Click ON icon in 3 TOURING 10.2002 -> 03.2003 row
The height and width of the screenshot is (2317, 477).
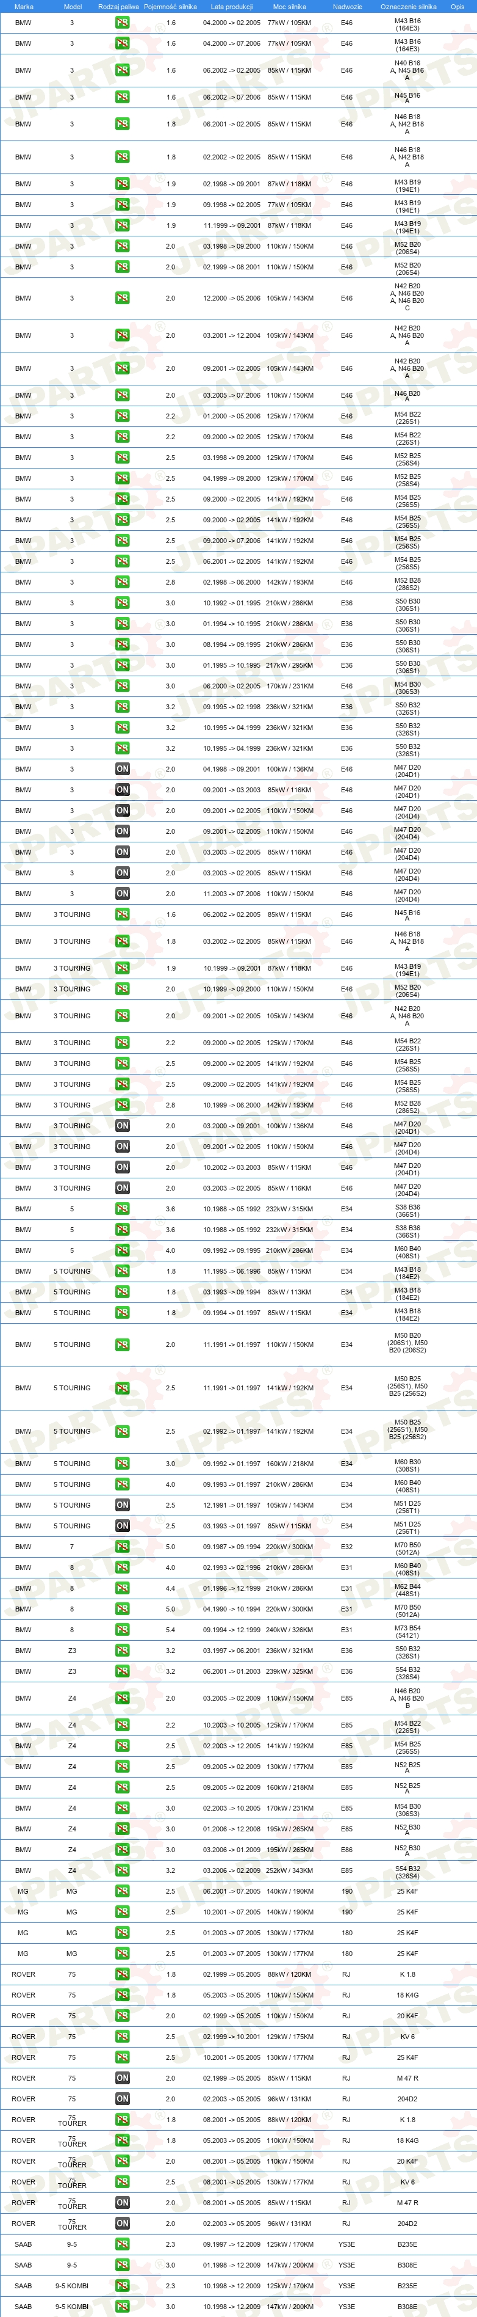pyautogui.click(x=122, y=1167)
